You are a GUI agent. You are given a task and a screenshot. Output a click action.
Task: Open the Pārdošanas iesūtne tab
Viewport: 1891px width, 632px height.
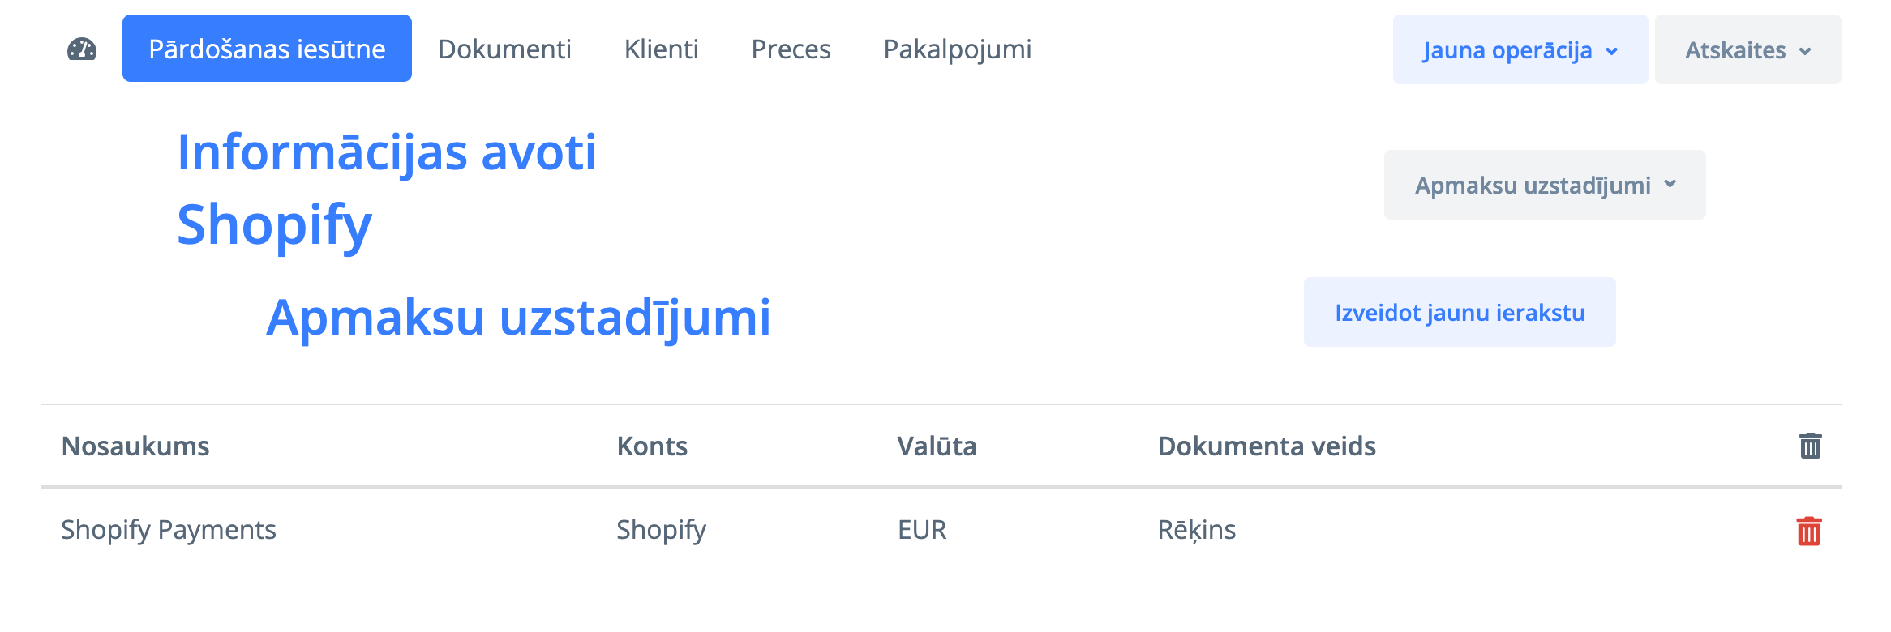tap(267, 49)
